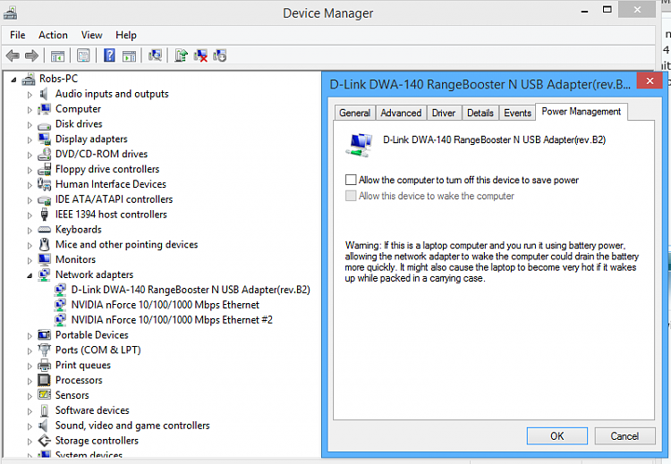Scan for hardware changes toolbar icon
671x464 pixels.
(155, 55)
